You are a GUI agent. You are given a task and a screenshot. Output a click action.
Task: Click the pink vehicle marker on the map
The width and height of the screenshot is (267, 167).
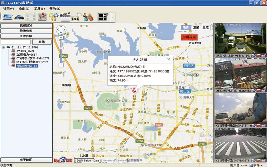[x=135, y=90]
